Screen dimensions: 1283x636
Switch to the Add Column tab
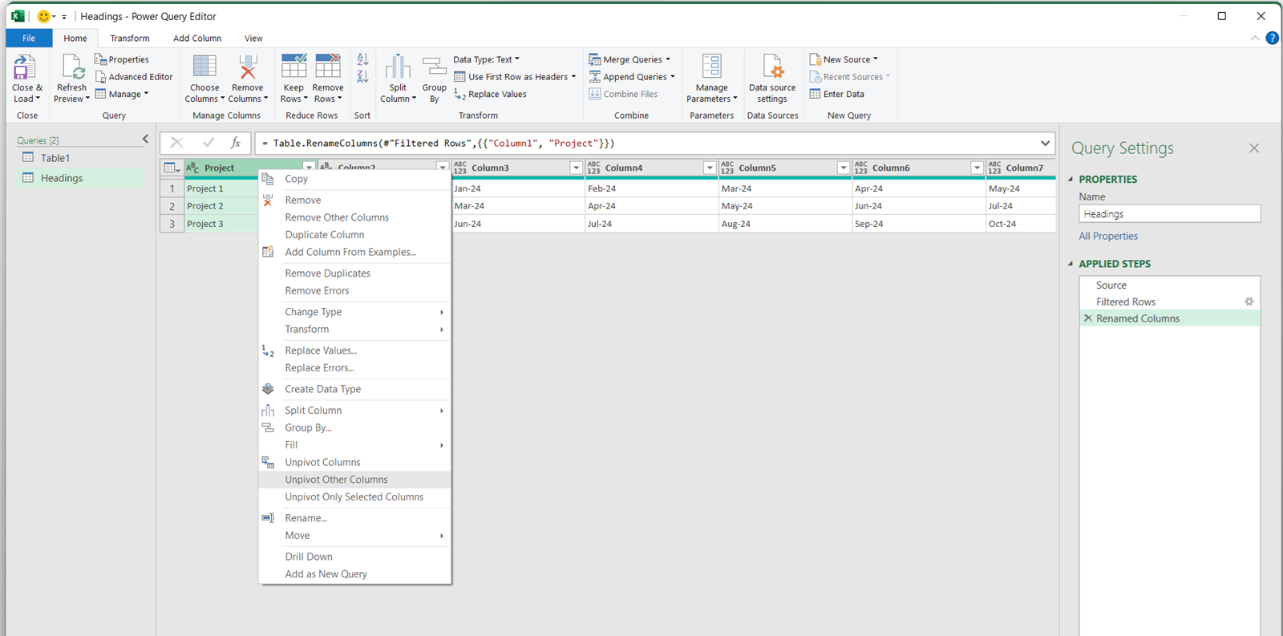tap(197, 38)
